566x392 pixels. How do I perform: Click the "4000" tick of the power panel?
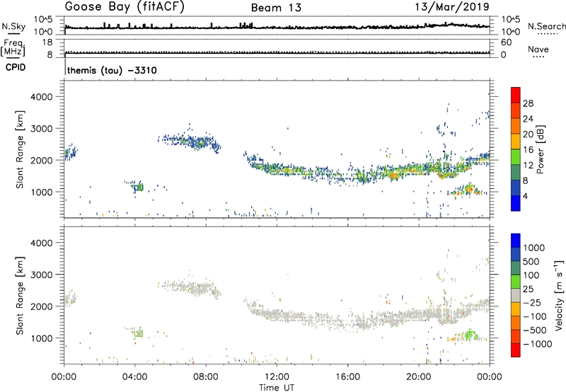[42, 97]
